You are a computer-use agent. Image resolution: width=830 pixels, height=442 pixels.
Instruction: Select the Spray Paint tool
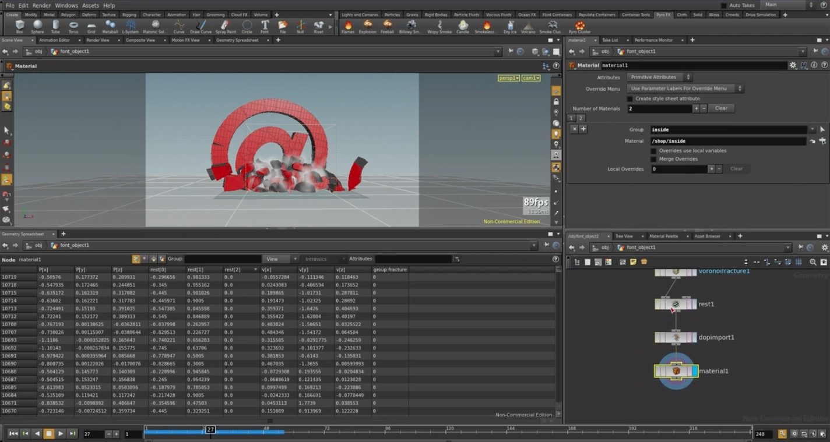point(226,27)
